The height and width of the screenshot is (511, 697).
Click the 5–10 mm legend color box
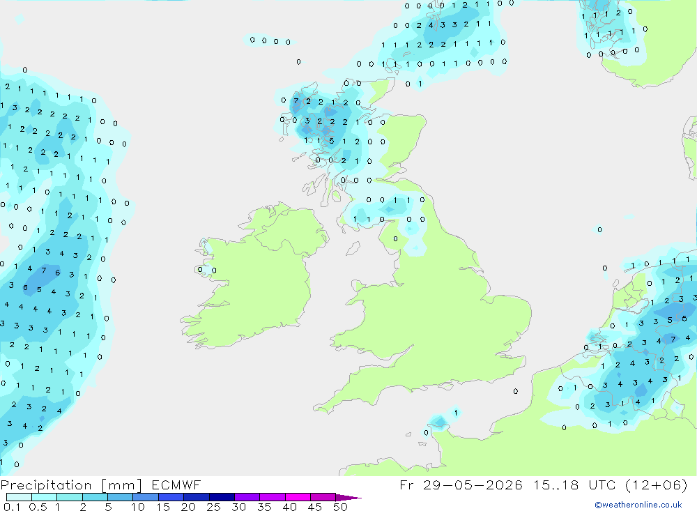coord(121,497)
